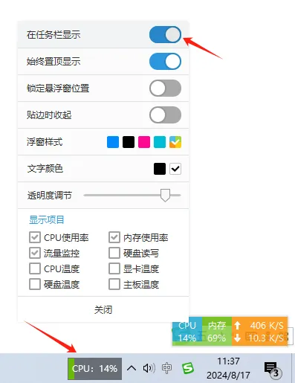Uncheck the 内存使用率 checkbox
This screenshot has height=383, width=295.
click(114, 237)
